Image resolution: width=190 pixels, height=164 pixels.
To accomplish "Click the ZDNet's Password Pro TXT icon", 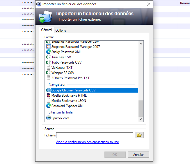I will [49, 78].
